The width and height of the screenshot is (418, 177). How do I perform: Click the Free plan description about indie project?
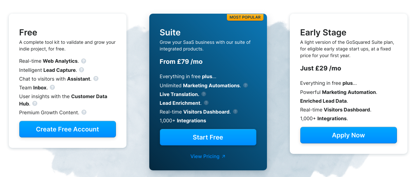tap(67, 46)
